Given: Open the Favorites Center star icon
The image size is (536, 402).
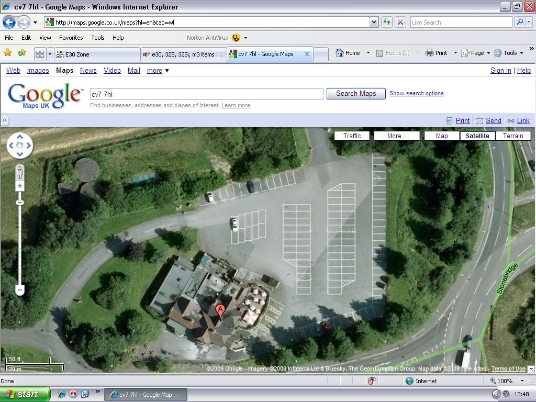Looking at the screenshot, I should click(8, 53).
